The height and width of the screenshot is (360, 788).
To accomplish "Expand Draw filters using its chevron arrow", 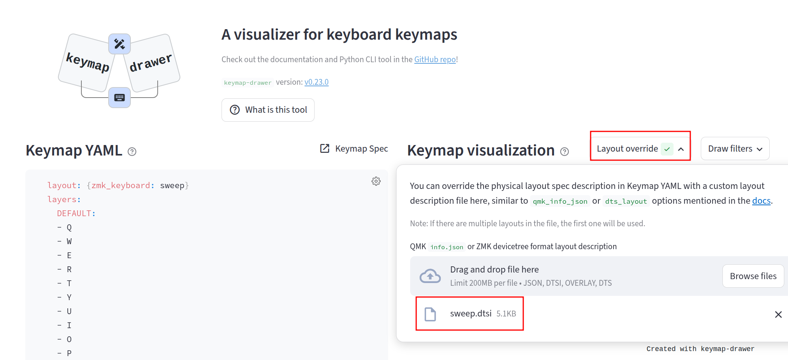I will click(x=760, y=149).
